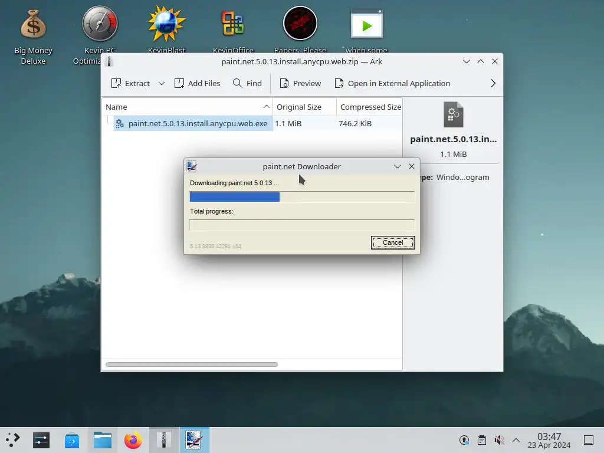Click the 746.2 KiB compressed size cell
Viewport: 604px width, 453px height.
(355, 123)
